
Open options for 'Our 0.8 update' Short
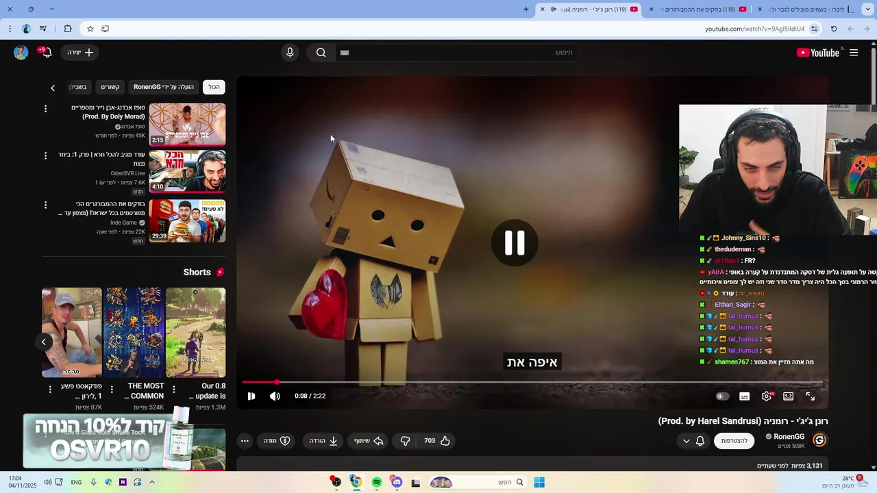(x=173, y=389)
